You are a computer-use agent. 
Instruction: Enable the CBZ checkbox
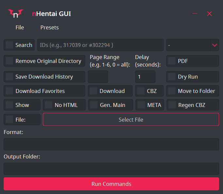[141, 91]
